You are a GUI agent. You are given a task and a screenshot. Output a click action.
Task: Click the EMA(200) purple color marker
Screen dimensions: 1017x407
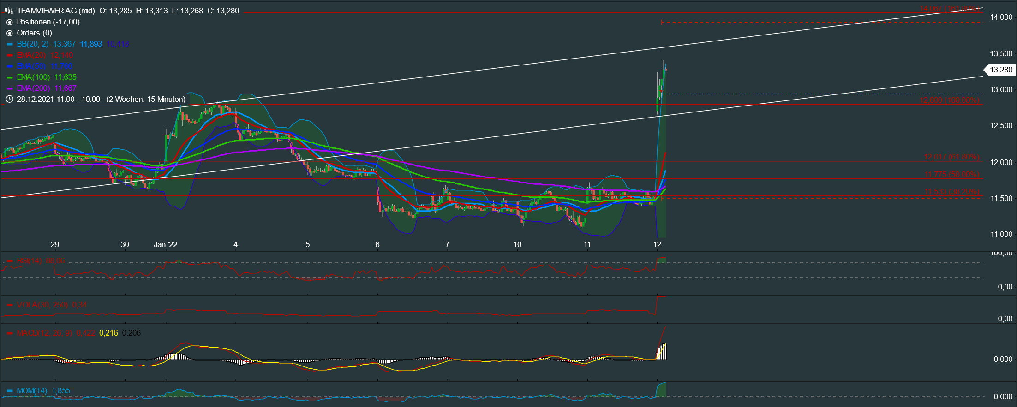(10, 89)
